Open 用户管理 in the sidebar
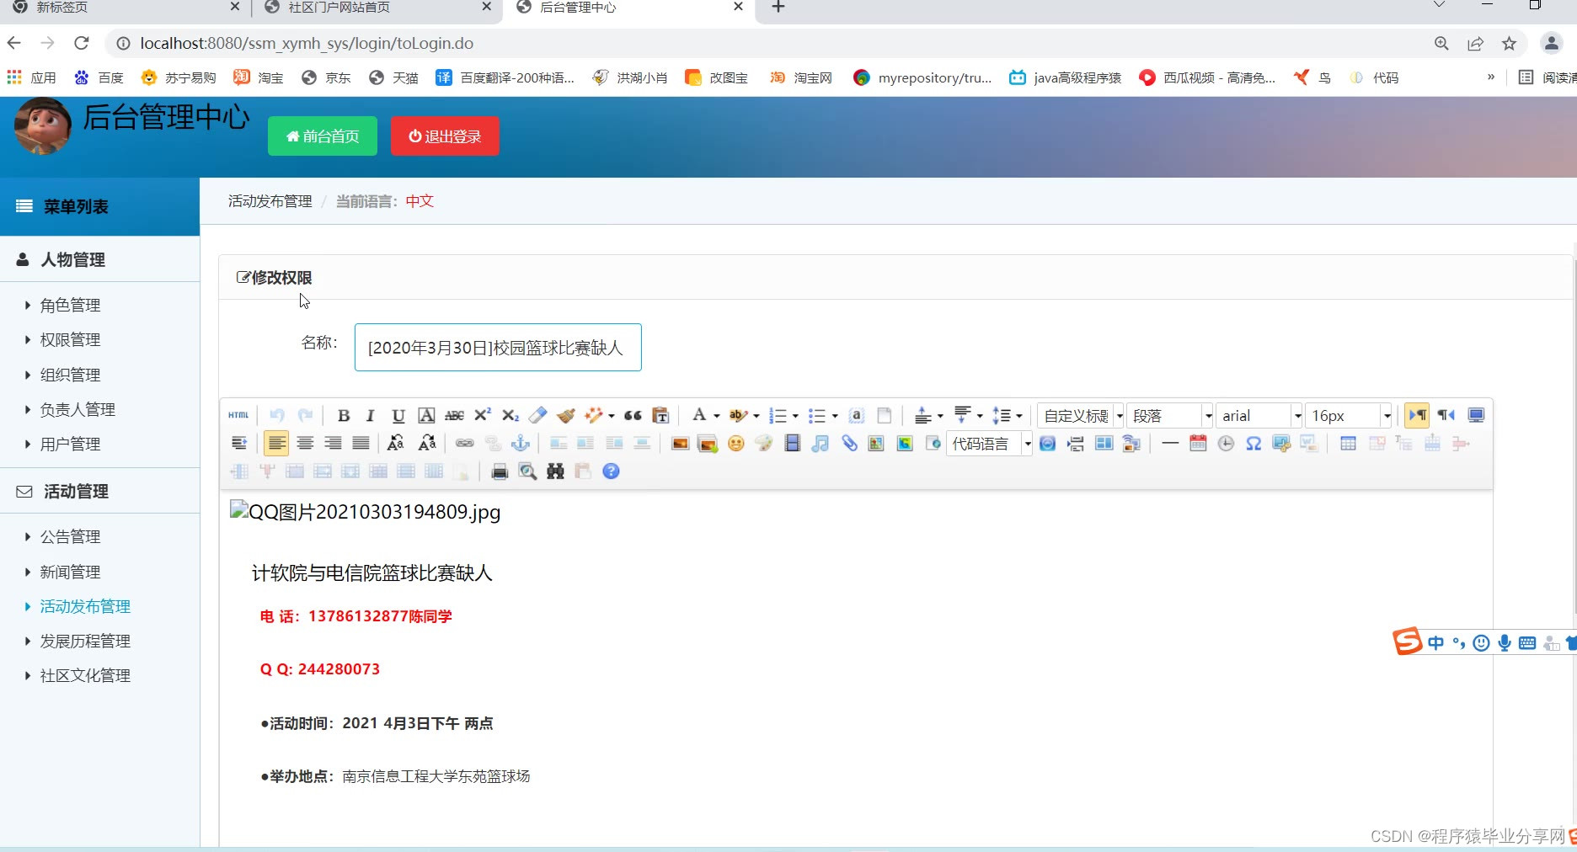 click(x=70, y=444)
